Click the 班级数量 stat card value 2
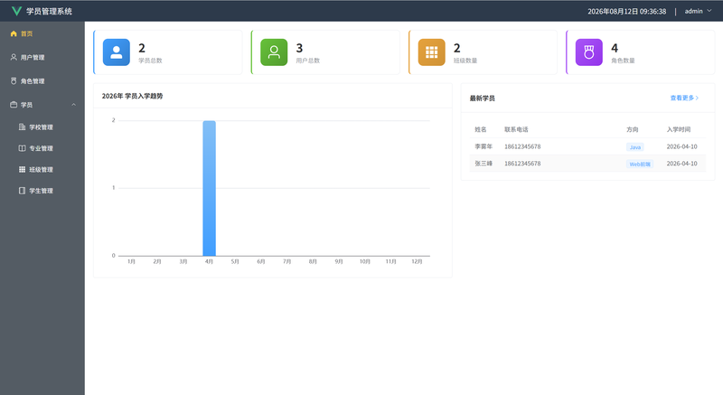Screen dimensions: 723x395 (457, 48)
